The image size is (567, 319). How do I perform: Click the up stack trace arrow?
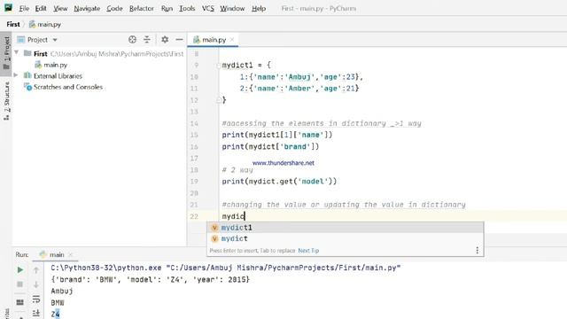36,269
